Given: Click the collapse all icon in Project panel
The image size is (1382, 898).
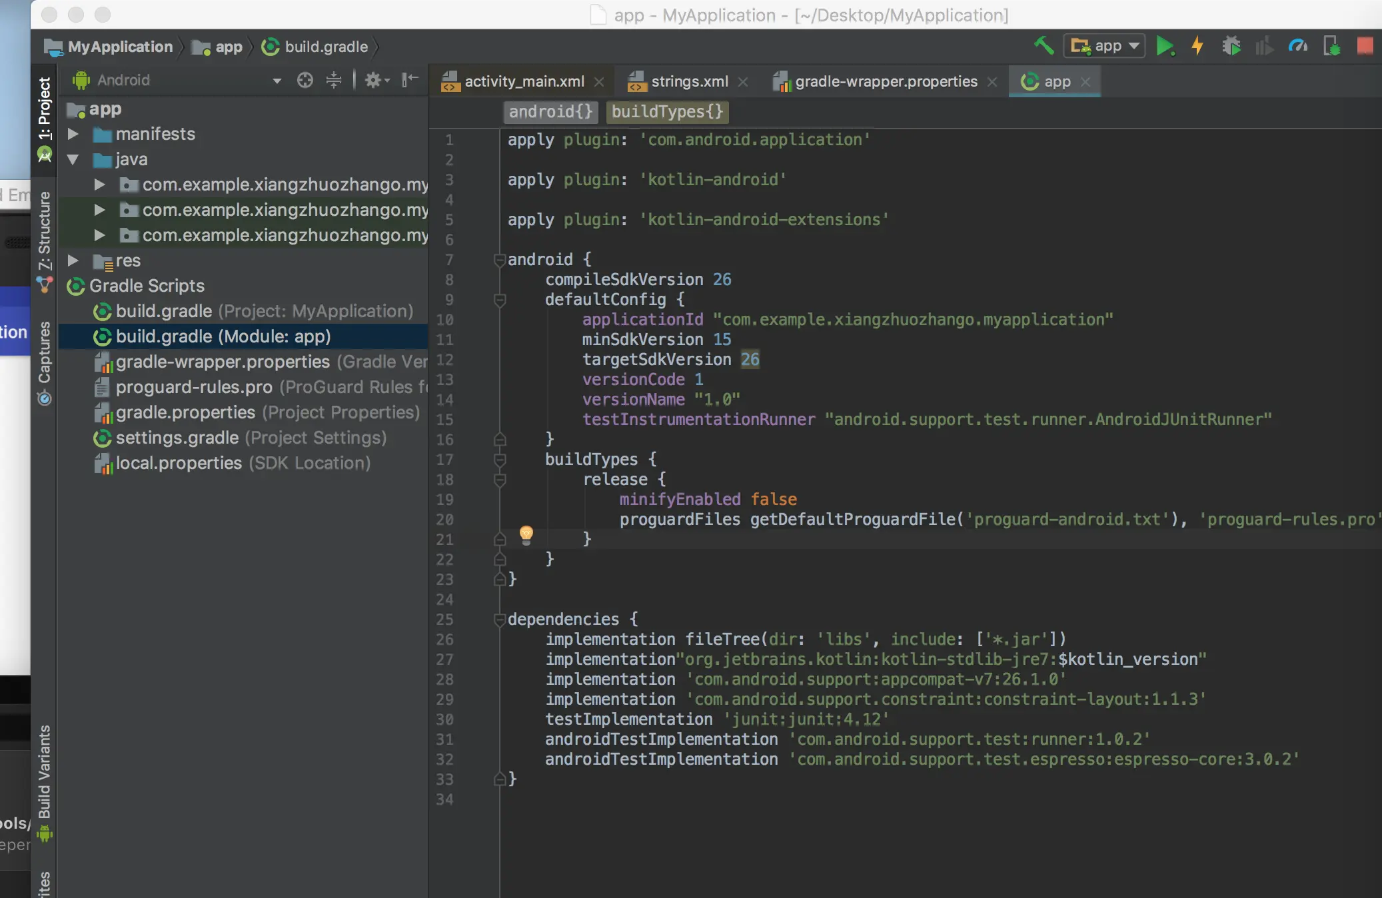Looking at the screenshot, I should tap(334, 81).
